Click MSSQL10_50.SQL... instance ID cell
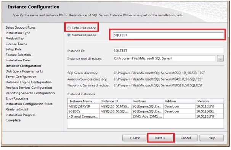 pos(115,111)
